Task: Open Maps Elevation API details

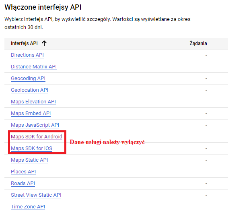Action: pos(33,101)
